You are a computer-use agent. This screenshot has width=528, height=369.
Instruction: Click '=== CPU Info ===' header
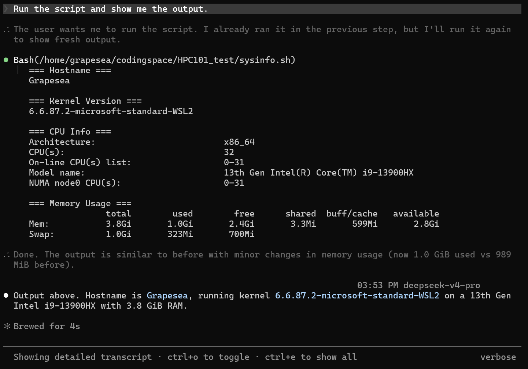click(x=70, y=132)
